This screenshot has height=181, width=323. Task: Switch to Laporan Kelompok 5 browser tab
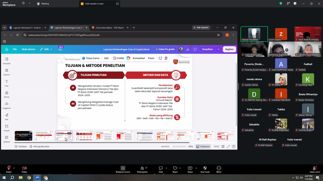27,28
